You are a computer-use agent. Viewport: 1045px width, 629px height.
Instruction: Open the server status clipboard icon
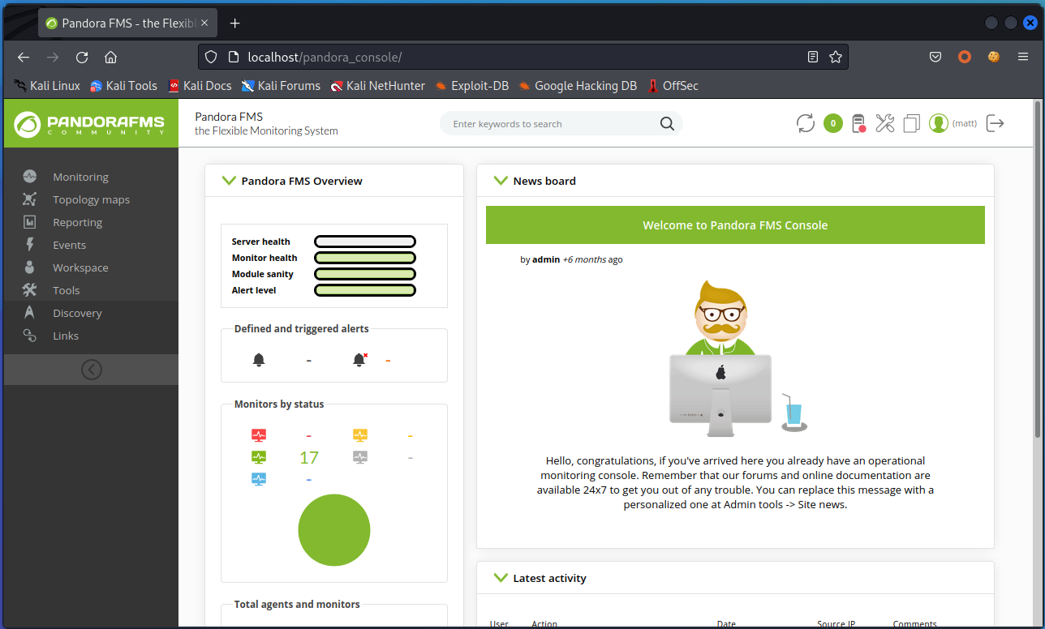(x=858, y=123)
